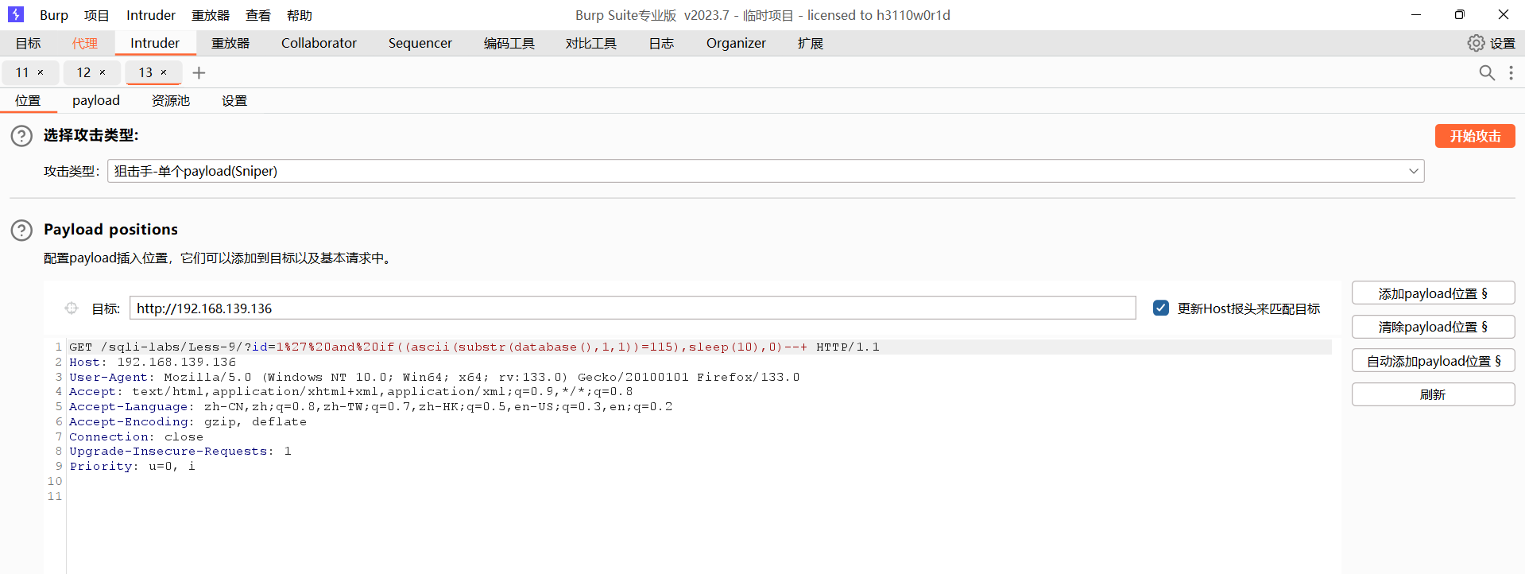Image resolution: width=1525 pixels, height=574 pixels.
Task: Open the 帮助 menu
Action: tap(300, 15)
